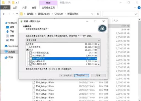Check the highlighted DLC row's checkbox
Screen dimensions: 141x101
pyautogui.click(x=31, y=58)
